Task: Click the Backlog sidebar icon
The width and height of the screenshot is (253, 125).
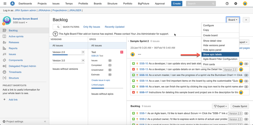Action: [x=5, y=30]
